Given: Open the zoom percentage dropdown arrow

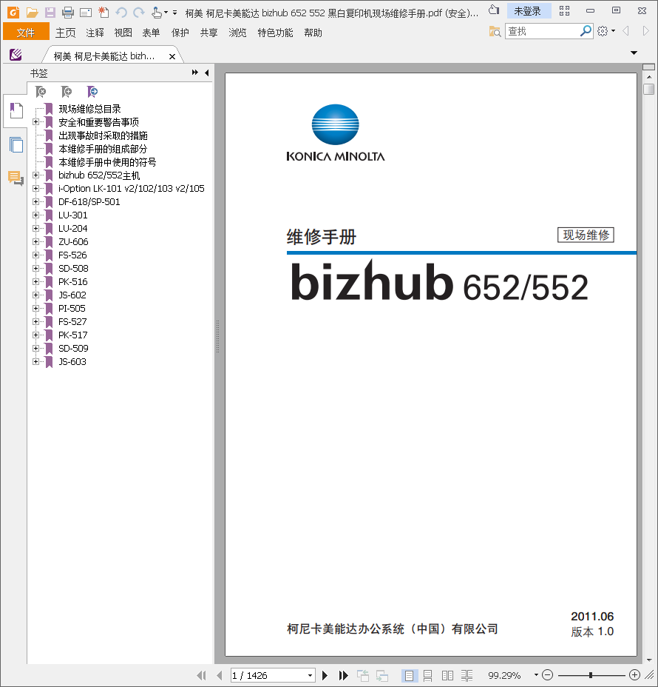Looking at the screenshot, I should 536,675.
